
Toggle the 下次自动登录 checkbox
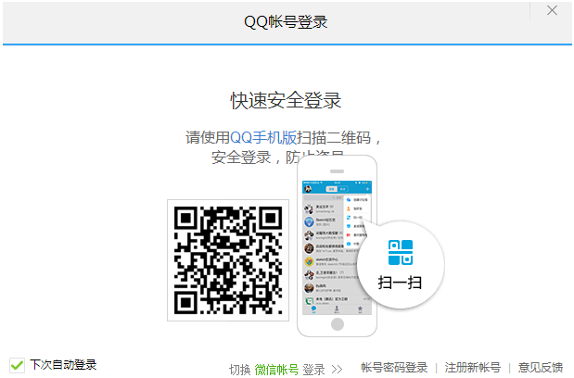point(18,365)
